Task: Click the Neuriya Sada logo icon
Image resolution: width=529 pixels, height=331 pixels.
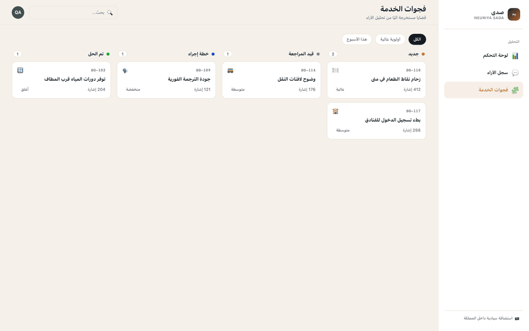Action: [x=514, y=15]
